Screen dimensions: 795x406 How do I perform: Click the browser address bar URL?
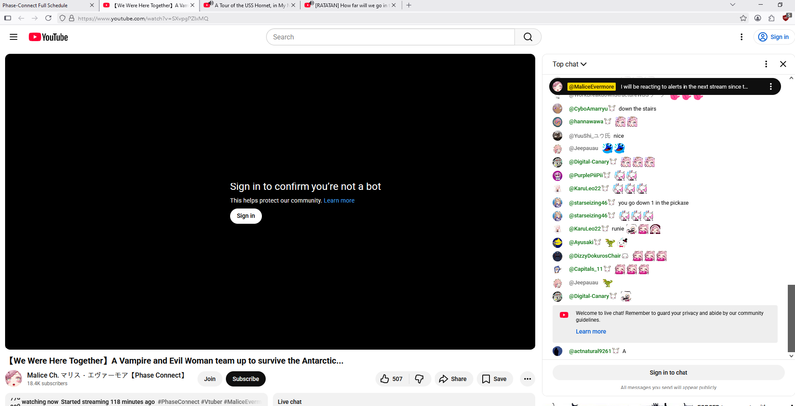click(143, 18)
